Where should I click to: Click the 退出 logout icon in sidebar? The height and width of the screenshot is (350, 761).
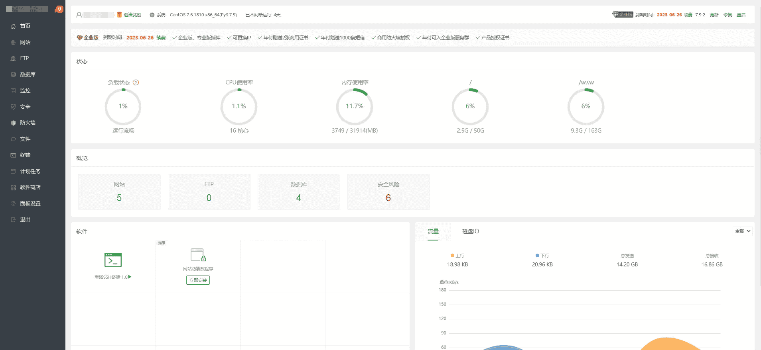tap(13, 220)
